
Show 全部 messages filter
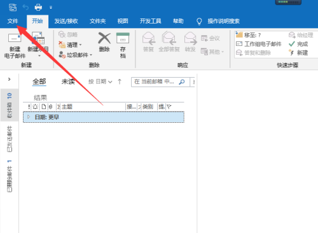(x=39, y=81)
